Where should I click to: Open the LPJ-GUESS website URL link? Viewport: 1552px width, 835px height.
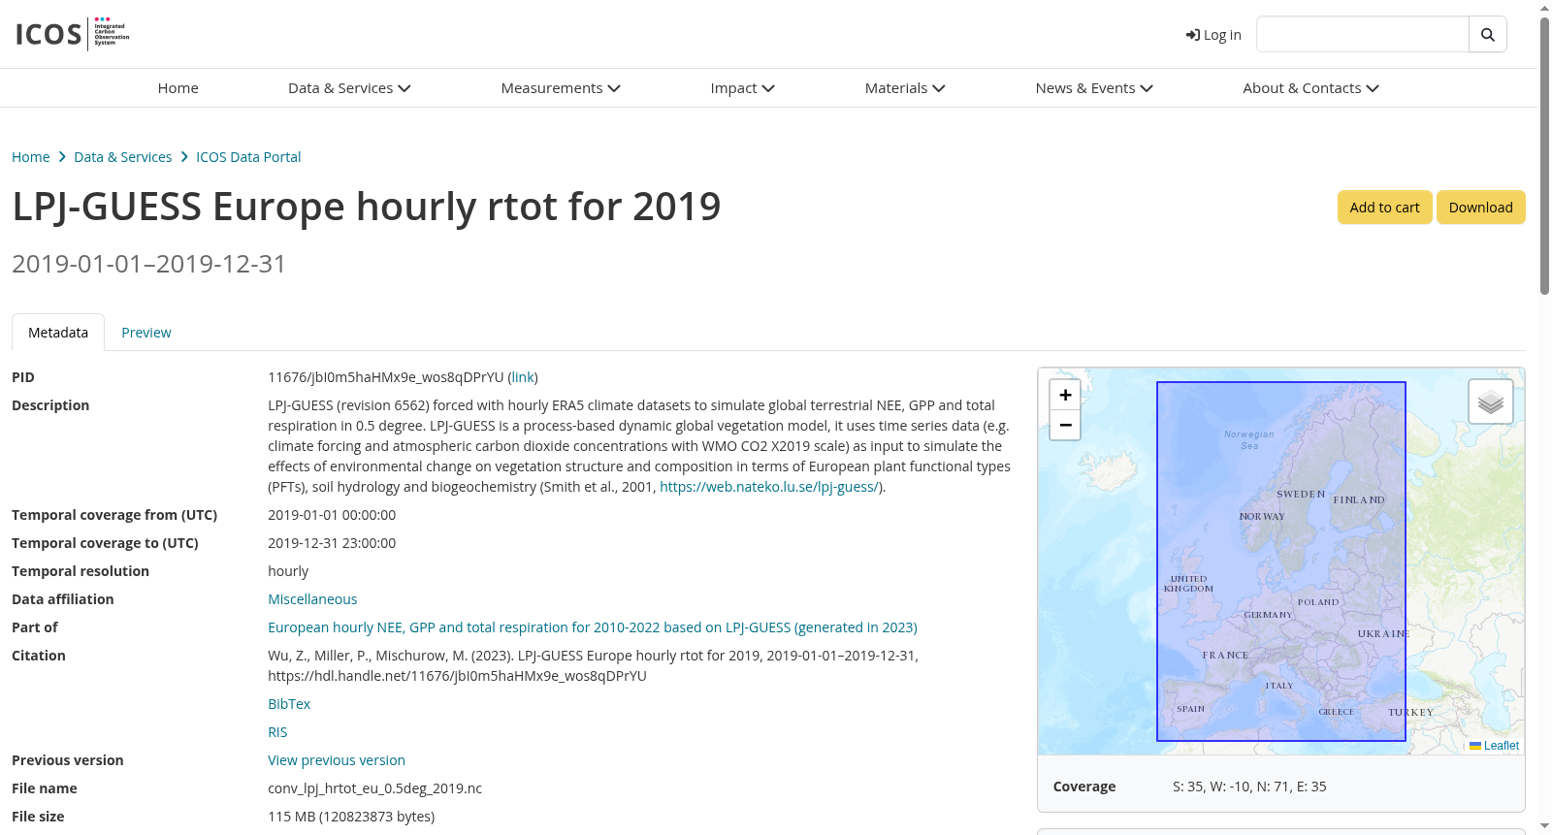pyautogui.click(x=769, y=487)
